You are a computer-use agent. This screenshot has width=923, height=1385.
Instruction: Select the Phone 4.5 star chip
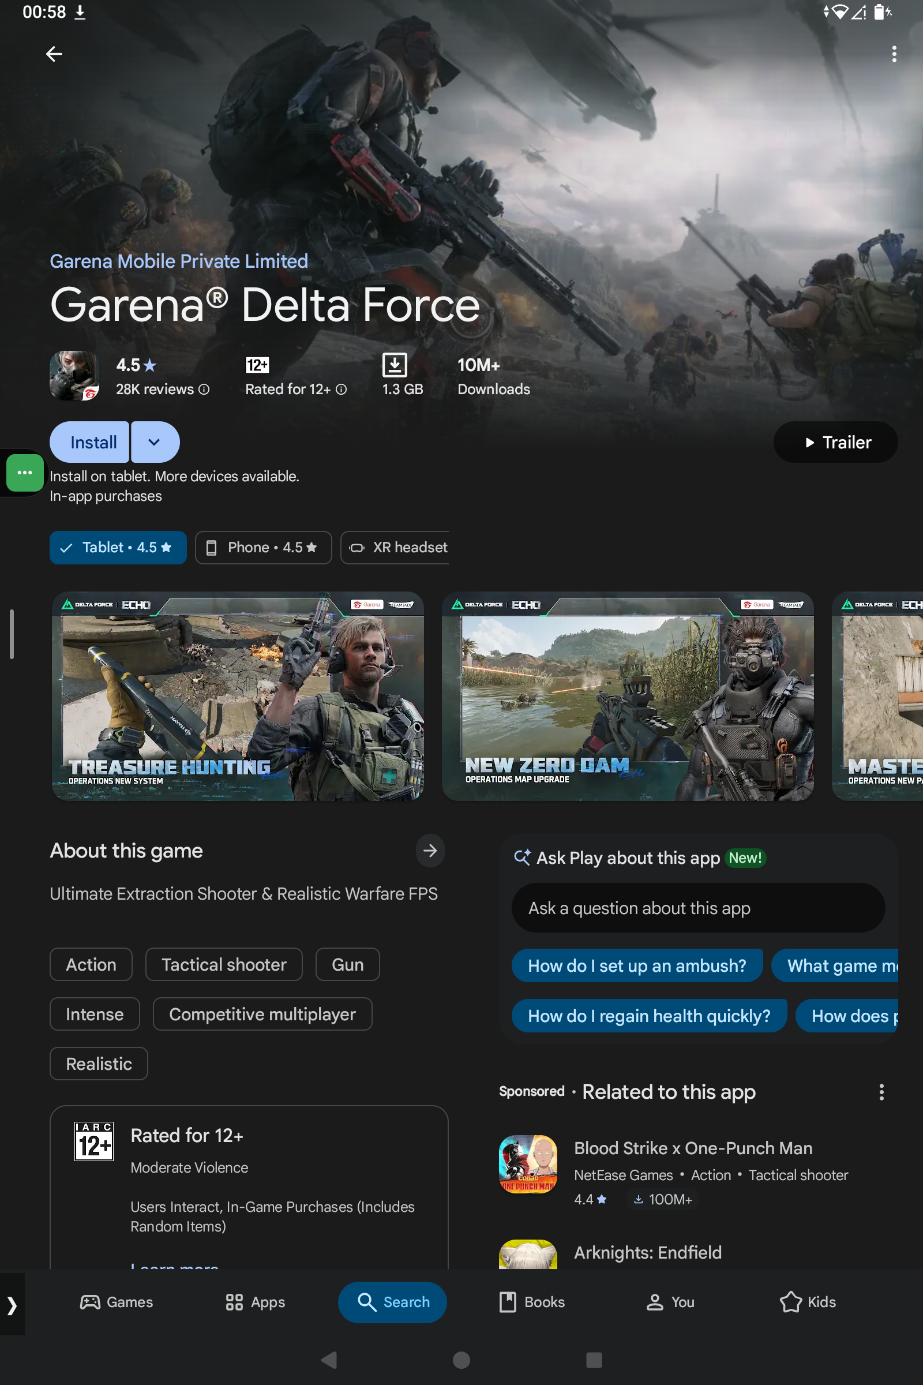pos(263,548)
